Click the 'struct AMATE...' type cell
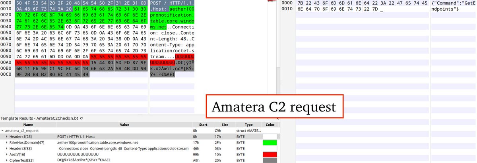The width and height of the screenshot is (477, 163). click(x=248, y=130)
